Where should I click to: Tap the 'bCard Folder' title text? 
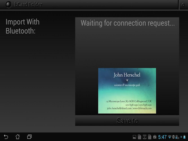tap(28, 5)
